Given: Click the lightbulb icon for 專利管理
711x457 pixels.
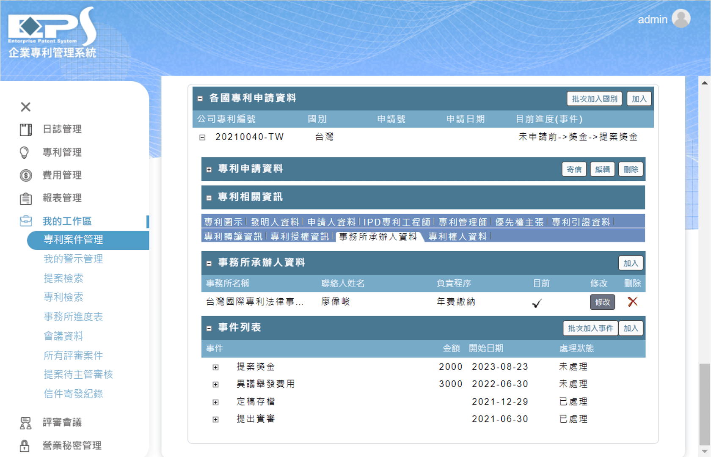Looking at the screenshot, I should [x=25, y=152].
